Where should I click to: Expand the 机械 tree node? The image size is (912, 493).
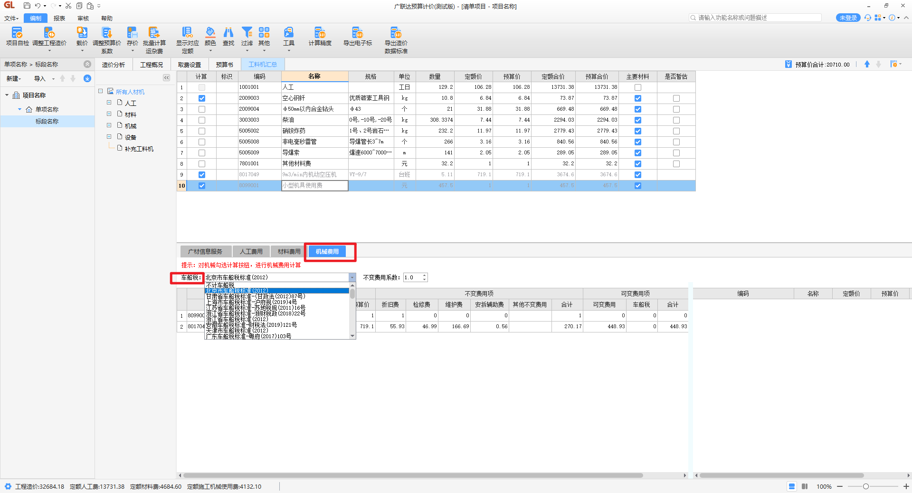[x=109, y=125]
